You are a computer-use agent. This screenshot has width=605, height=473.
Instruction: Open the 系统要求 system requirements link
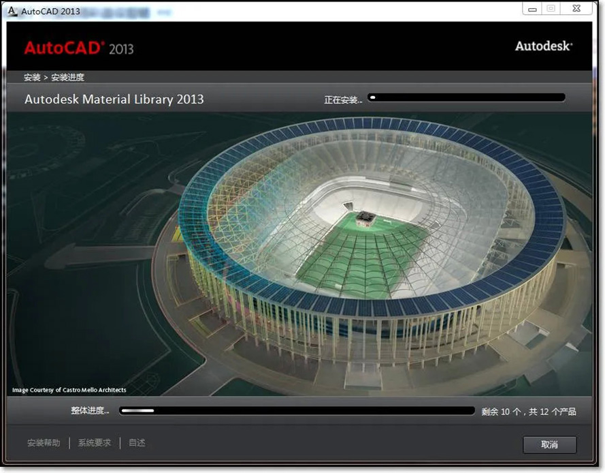[94, 443]
